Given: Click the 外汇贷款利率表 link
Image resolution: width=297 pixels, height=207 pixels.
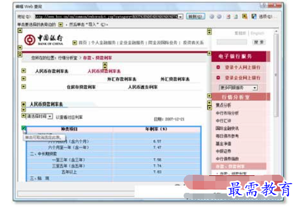Looking at the screenshot, I should click(x=175, y=79).
